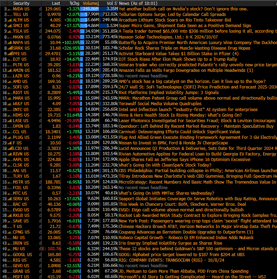
Task: Select the BAC US ticker
Action: [x=20, y=204]
